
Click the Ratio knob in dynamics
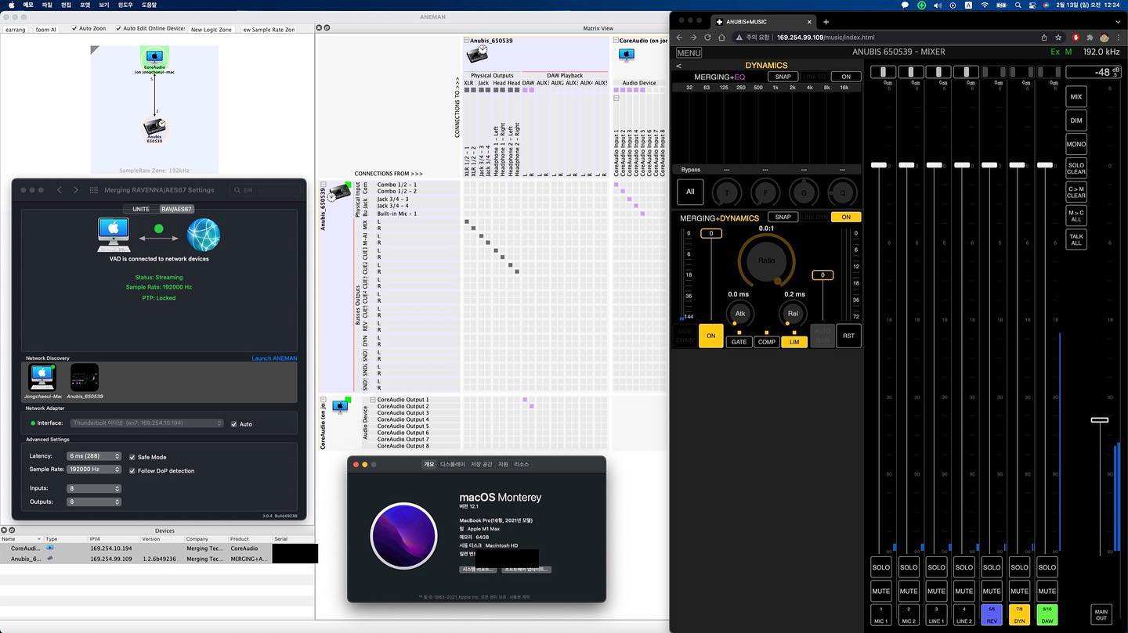click(x=766, y=260)
